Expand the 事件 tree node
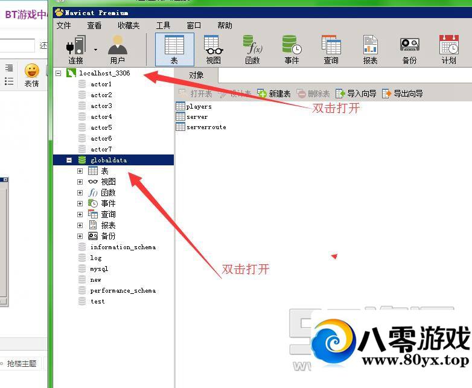The width and height of the screenshot is (472, 388). (80, 203)
